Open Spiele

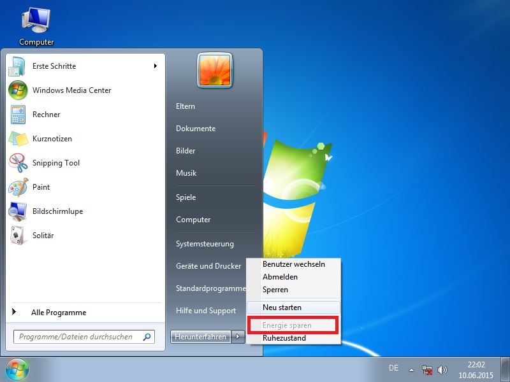pyautogui.click(x=186, y=197)
